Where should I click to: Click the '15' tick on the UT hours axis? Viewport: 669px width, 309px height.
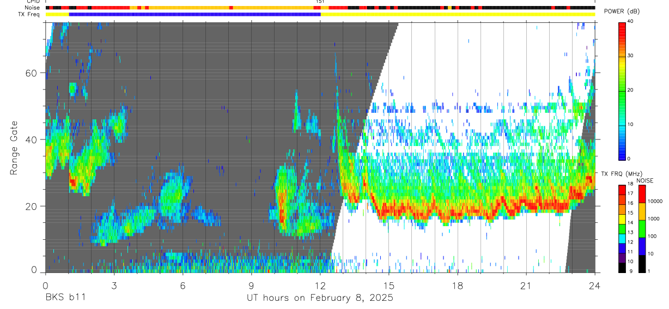pyautogui.click(x=389, y=285)
